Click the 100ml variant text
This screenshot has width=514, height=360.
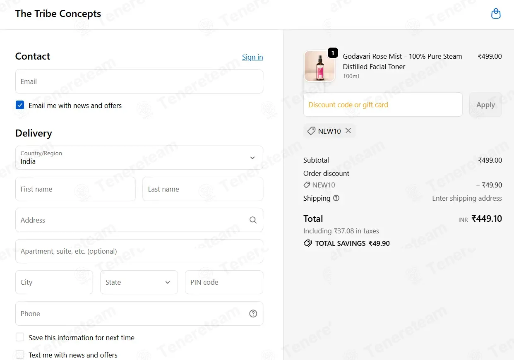(x=351, y=76)
